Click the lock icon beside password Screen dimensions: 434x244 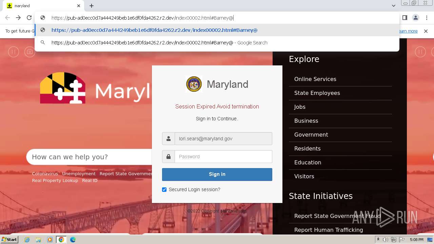pyautogui.click(x=169, y=157)
